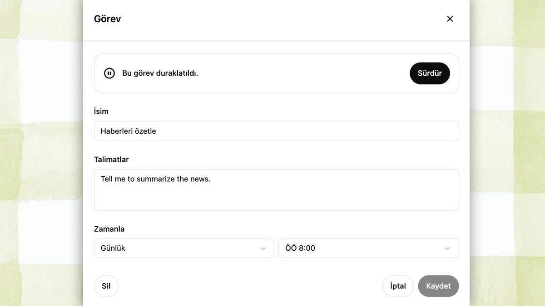Cancel changes with the İptal button
Viewport: 545px width, 306px height.
pos(398,286)
